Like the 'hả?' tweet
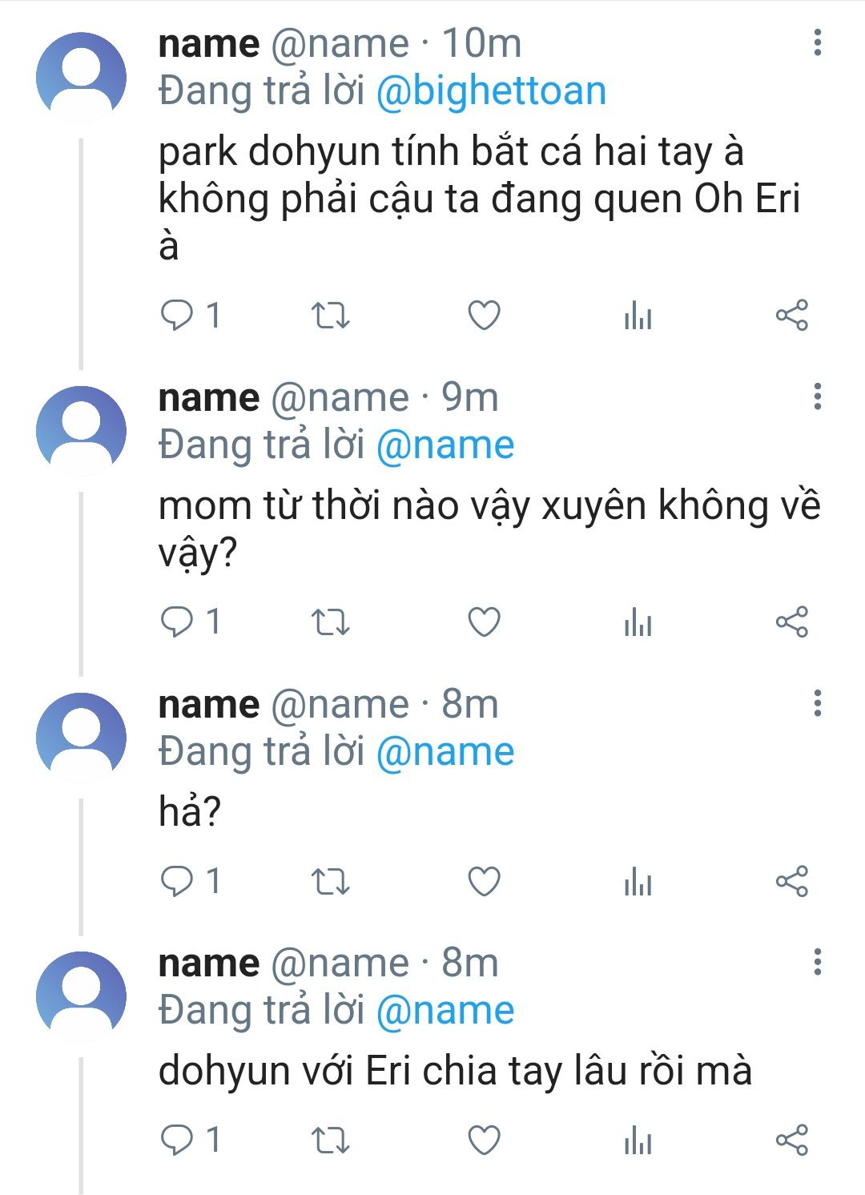Image resolution: width=865 pixels, height=1195 pixels. 484,881
